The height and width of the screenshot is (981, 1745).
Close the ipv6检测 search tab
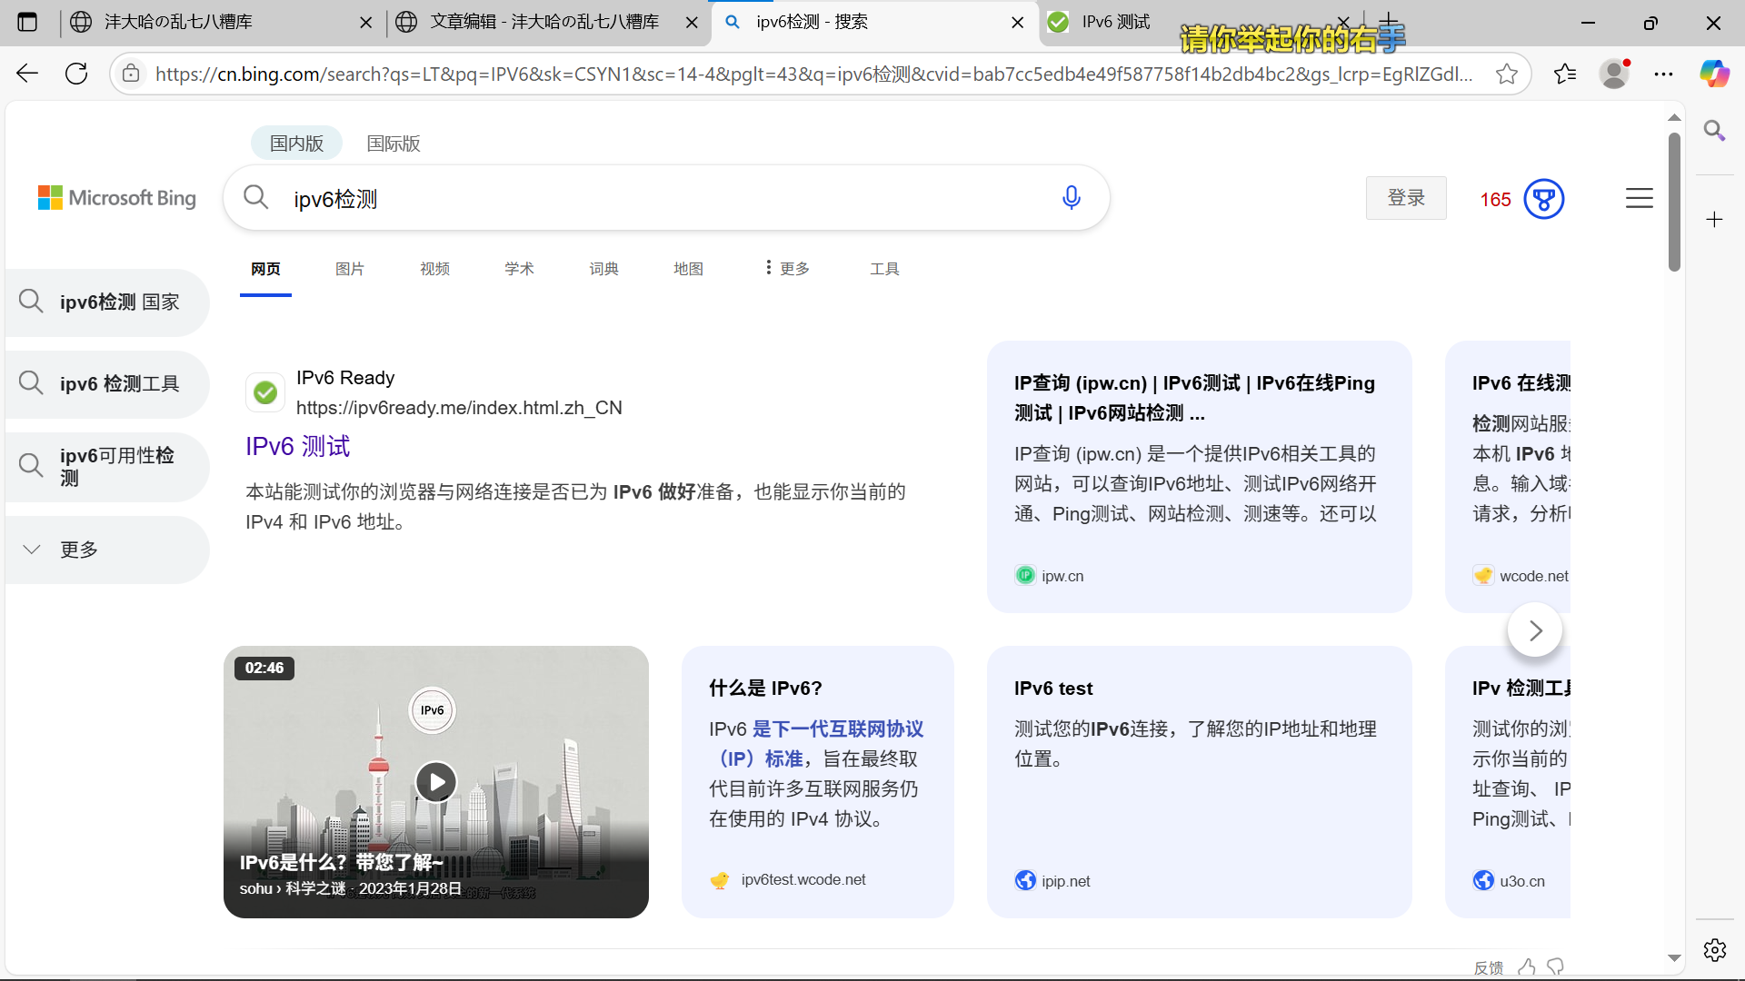(1018, 22)
